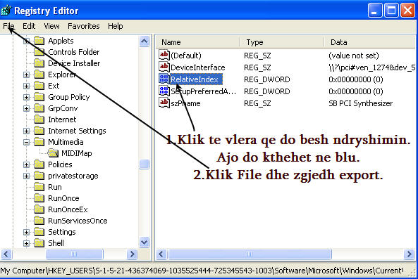Open the Help menu

coord(116,26)
